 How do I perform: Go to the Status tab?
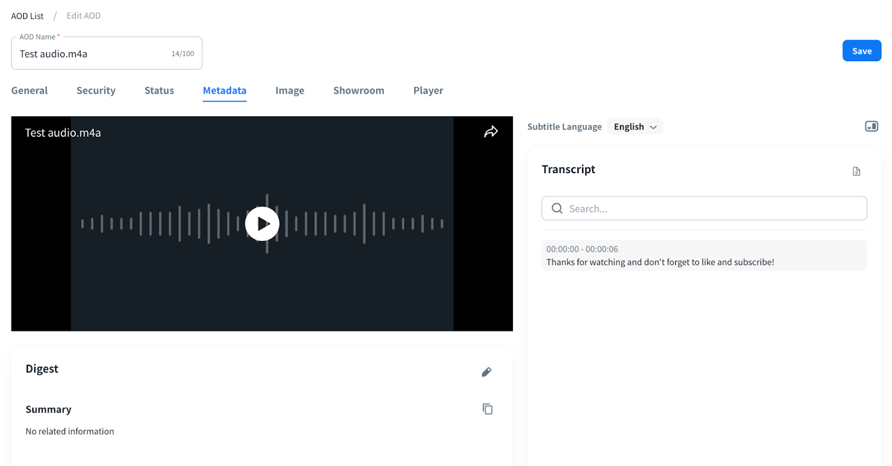(159, 91)
